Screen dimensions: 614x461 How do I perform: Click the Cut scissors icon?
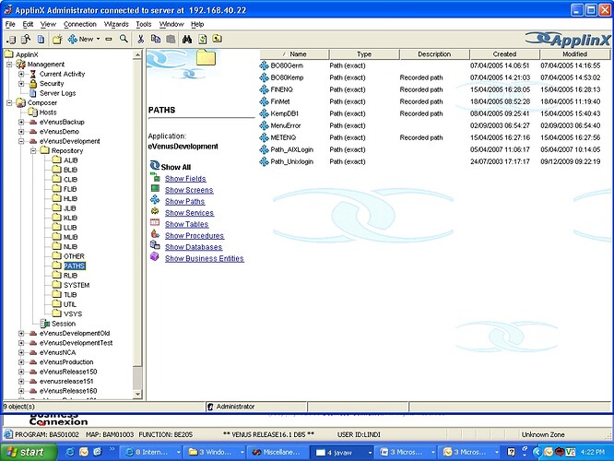[x=140, y=39]
